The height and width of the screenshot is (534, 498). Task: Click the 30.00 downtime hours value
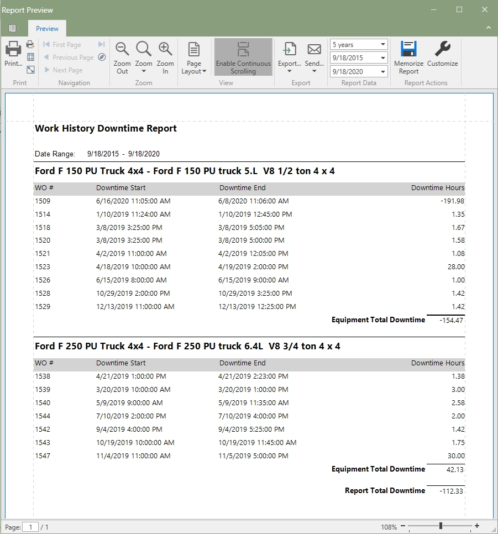point(456,456)
